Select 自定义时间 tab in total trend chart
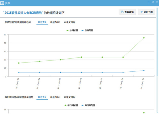The image size is (159, 114). tap(70, 22)
